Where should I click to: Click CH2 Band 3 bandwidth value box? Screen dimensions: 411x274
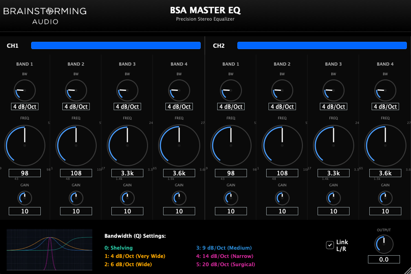click(x=334, y=106)
